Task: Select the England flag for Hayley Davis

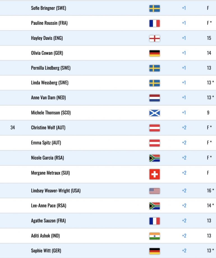Action: coord(155,38)
